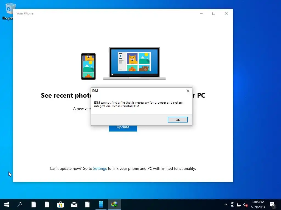Open Microsoft Store from the taskbar
This screenshot has width=281, height=210.
tap(60, 205)
